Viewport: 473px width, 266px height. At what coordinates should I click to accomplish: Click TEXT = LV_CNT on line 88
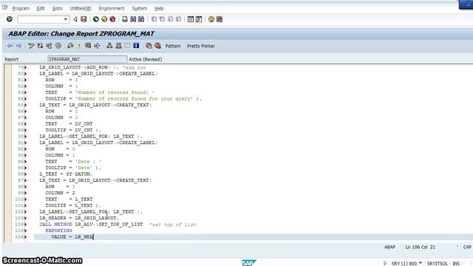point(69,123)
